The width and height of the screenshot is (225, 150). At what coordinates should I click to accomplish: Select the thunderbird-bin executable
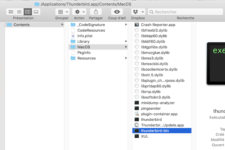click(162, 131)
